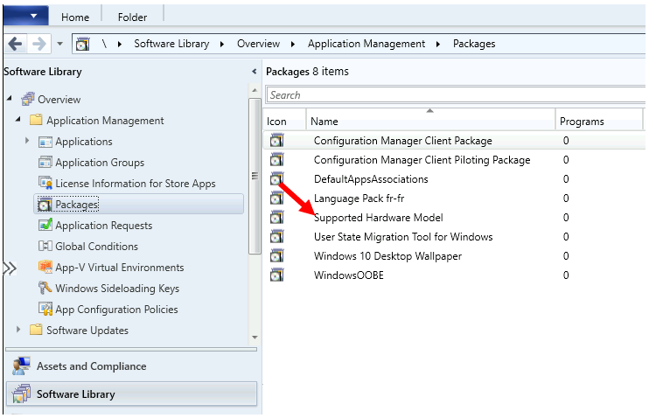This screenshot has height=418, width=649.
Task: Expand the Software Updates tree node
Action: point(18,330)
